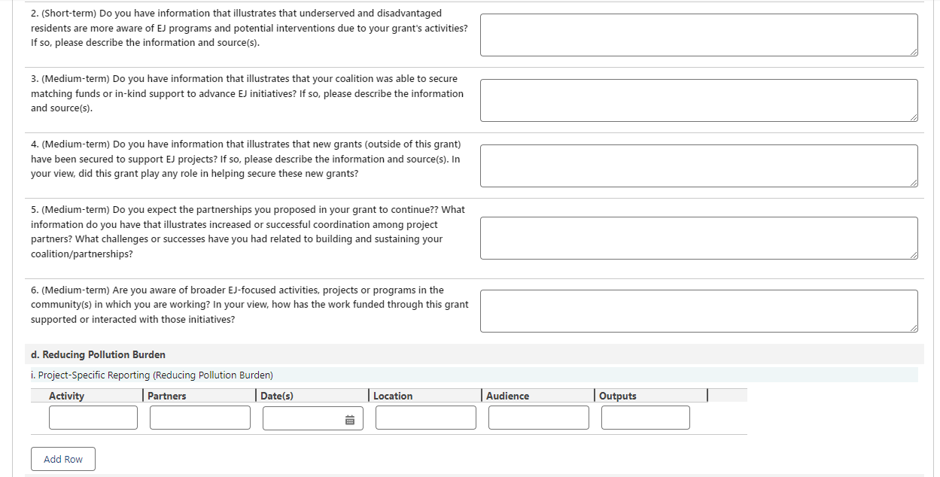The width and height of the screenshot is (940, 477).
Task: Select the Partners input box
Action: point(200,418)
